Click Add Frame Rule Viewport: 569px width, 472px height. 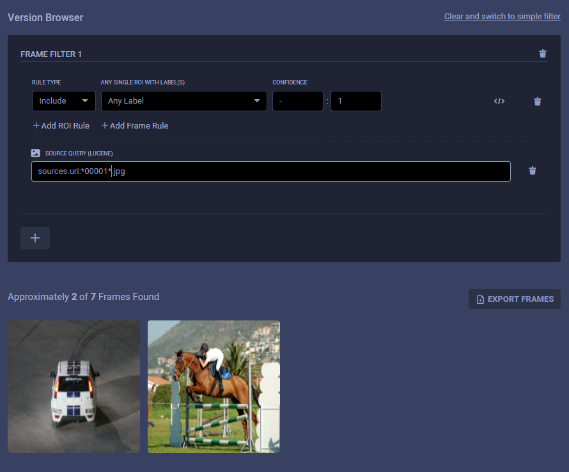[x=135, y=126]
